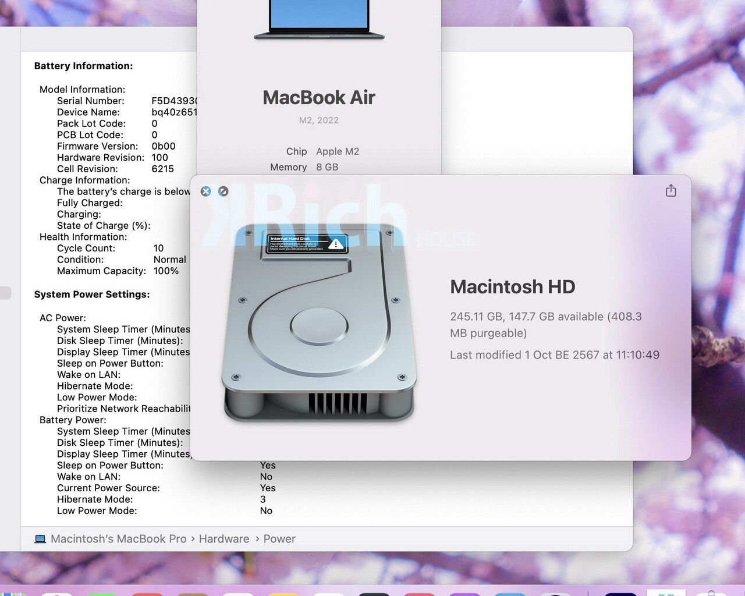Click the full-screen button beside the close button
Screen dimensions: 745x596
223,191
